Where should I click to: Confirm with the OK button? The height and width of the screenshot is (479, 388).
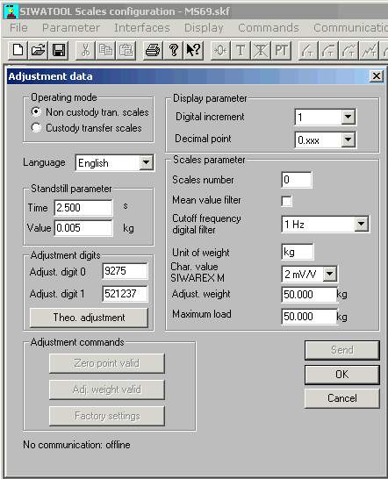[342, 375]
